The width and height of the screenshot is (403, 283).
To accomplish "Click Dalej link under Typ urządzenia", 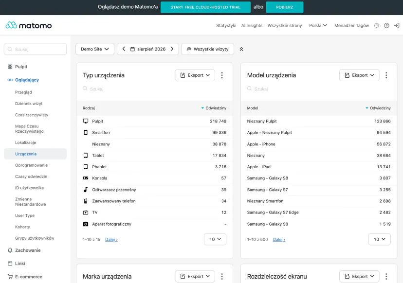I will point(111,239).
